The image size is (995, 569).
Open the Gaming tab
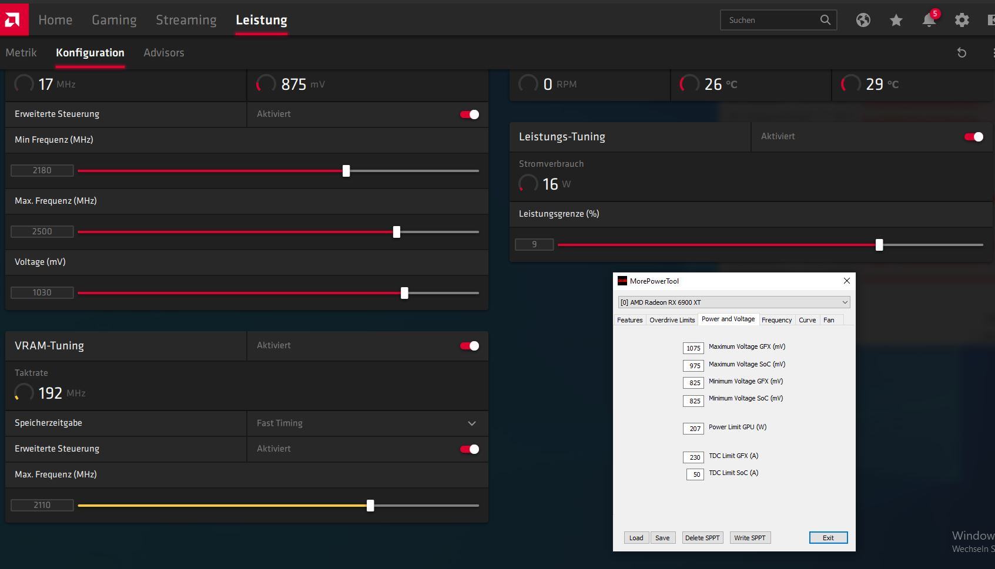[114, 20]
